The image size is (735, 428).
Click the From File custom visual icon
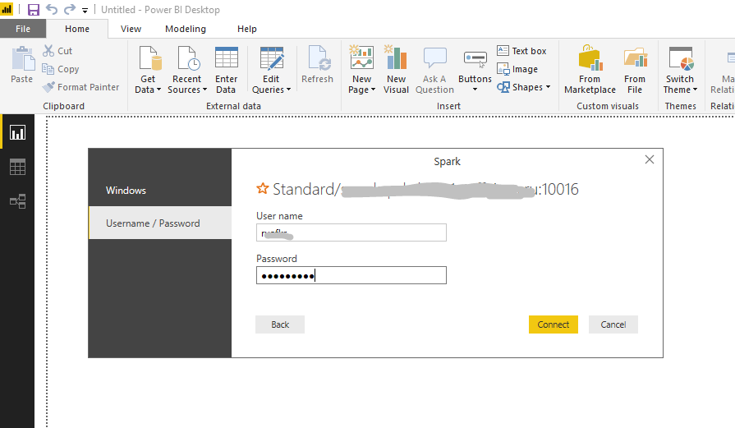[x=634, y=61]
